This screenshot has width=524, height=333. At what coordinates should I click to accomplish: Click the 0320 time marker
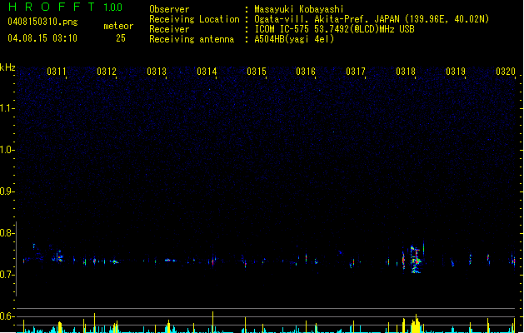click(x=506, y=72)
